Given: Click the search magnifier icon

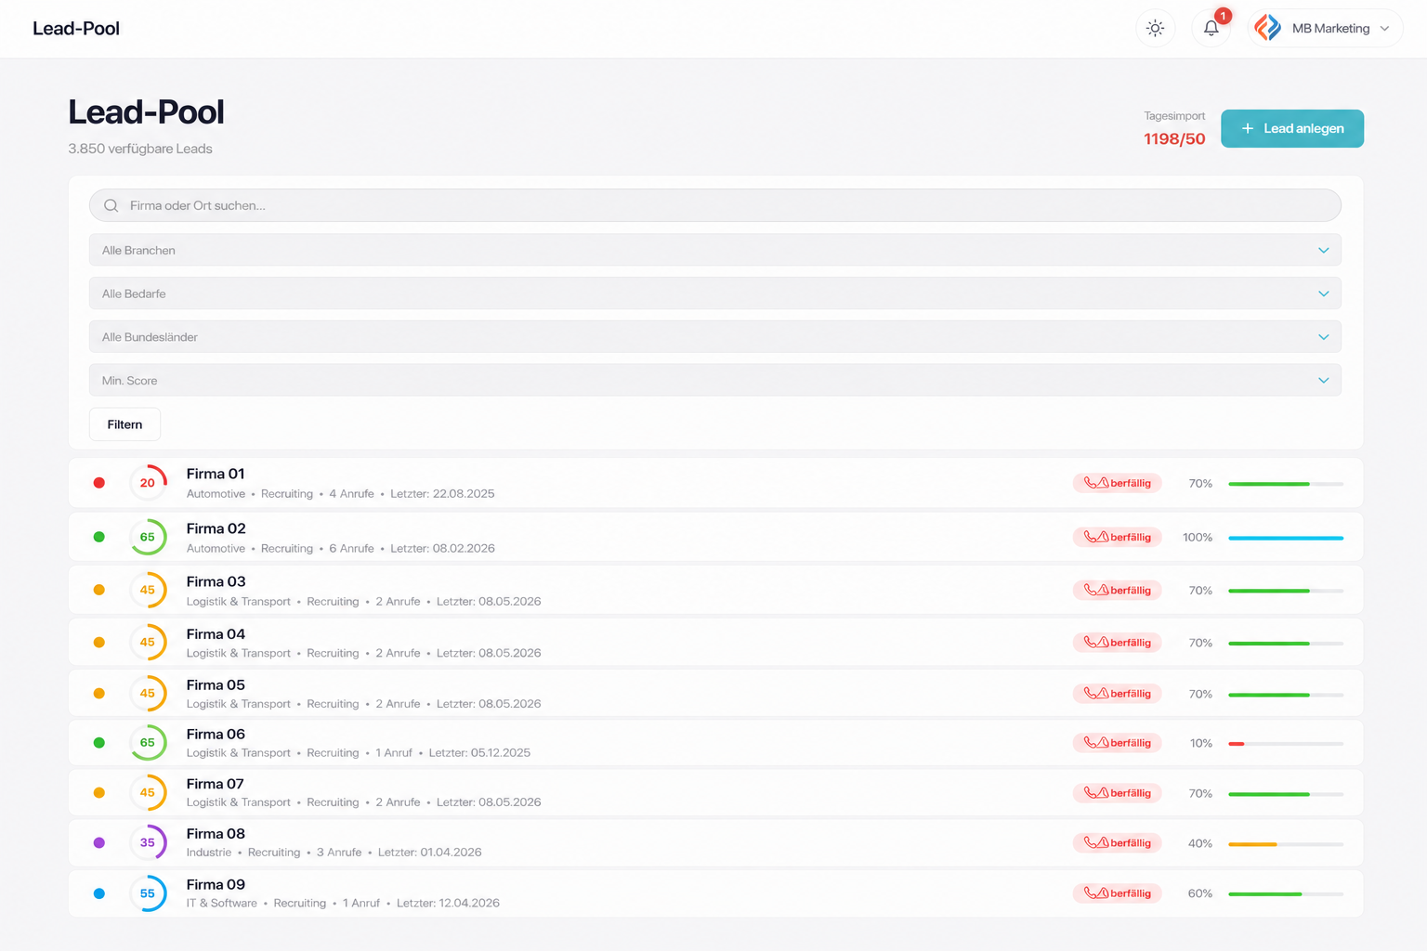Looking at the screenshot, I should coord(111,205).
